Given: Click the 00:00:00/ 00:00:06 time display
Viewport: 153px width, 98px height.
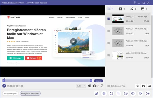Looking at the screenshot, I should tap(15, 86).
